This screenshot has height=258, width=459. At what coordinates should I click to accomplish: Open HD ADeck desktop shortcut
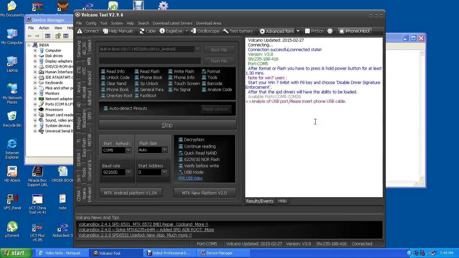click(x=12, y=174)
